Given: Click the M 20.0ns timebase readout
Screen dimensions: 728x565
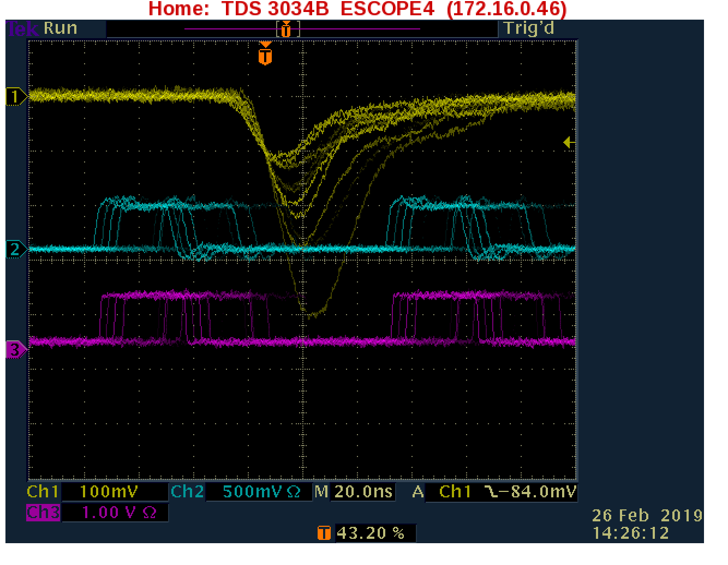Looking at the screenshot, I should tap(354, 492).
